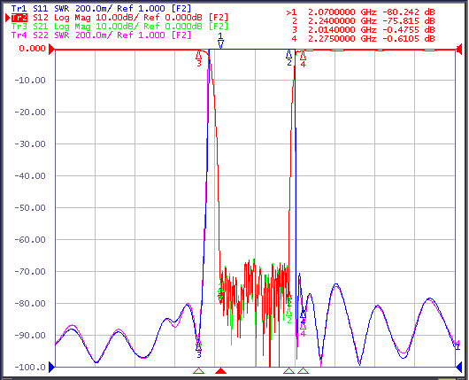Click blue marker 1 label at right edge of plot

click(x=457, y=347)
